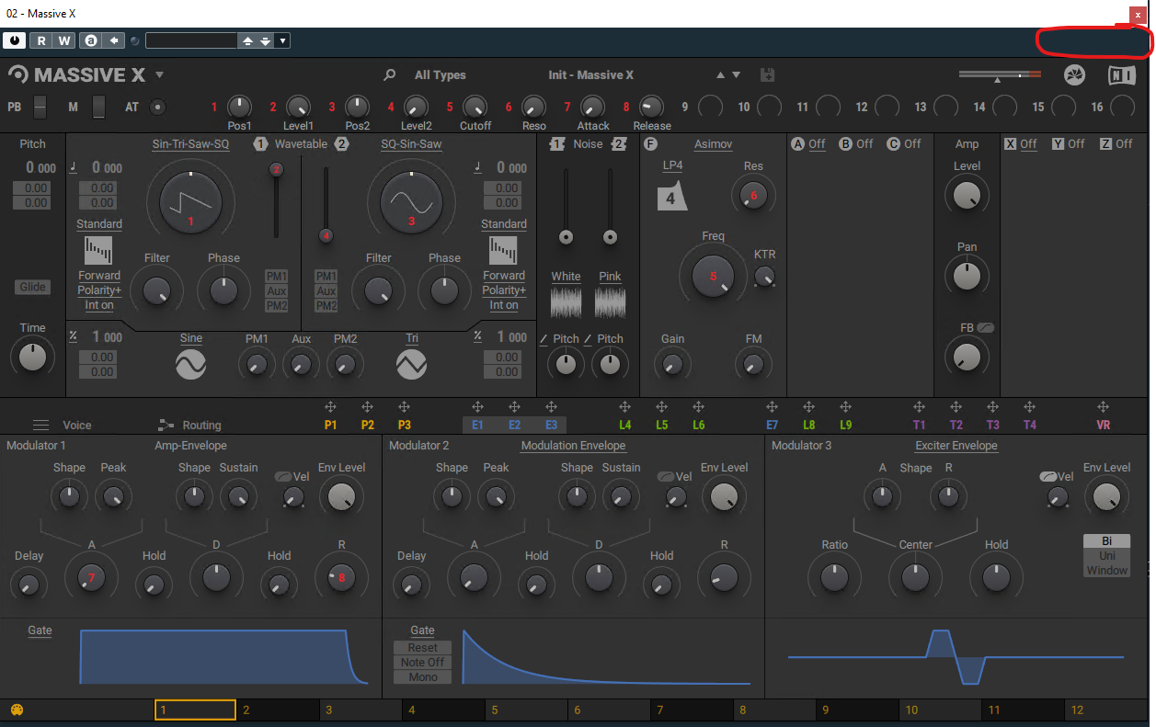Click the compare arrow icon in host toolbar
The height and width of the screenshot is (727, 1156).
[114, 40]
